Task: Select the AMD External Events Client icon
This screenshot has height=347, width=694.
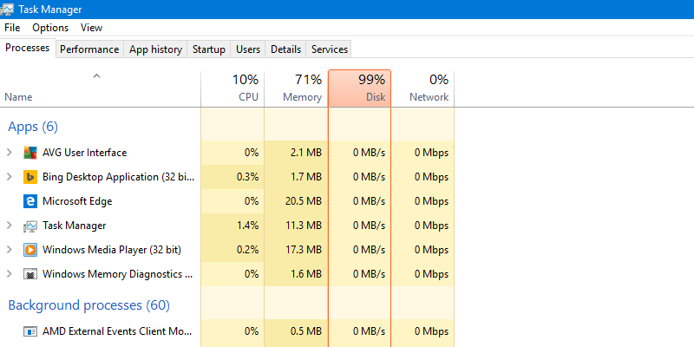Action: 30,331
